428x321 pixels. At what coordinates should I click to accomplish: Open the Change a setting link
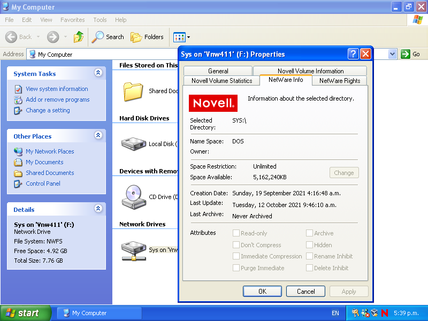point(48,110)
